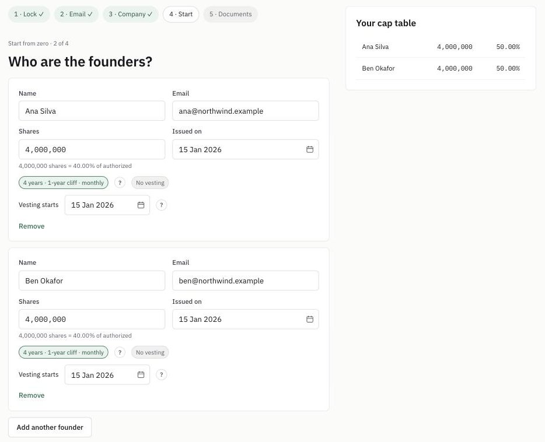This screenshot has height=442, width=545.
Task: Edit the ana@northwind.example email field
Action: [246, 111]
